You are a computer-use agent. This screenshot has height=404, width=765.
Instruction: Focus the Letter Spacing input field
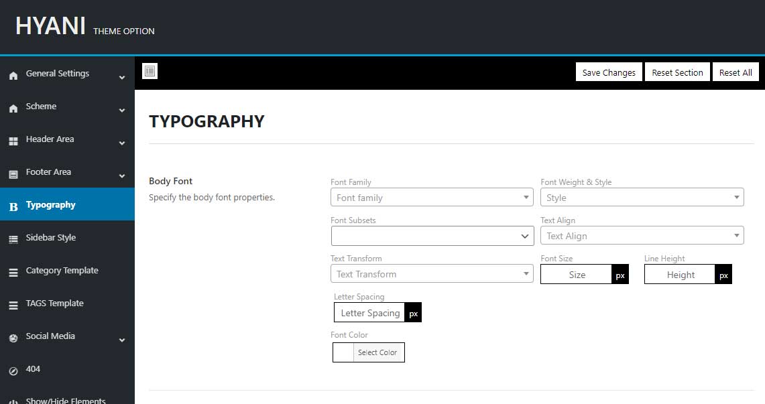click(x=370, y=312)
